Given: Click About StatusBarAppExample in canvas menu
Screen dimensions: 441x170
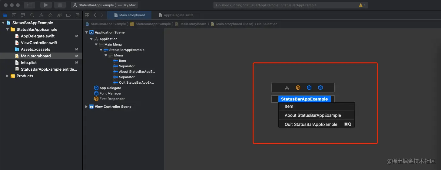Looking at the screenshot, I should click(317, 115).
